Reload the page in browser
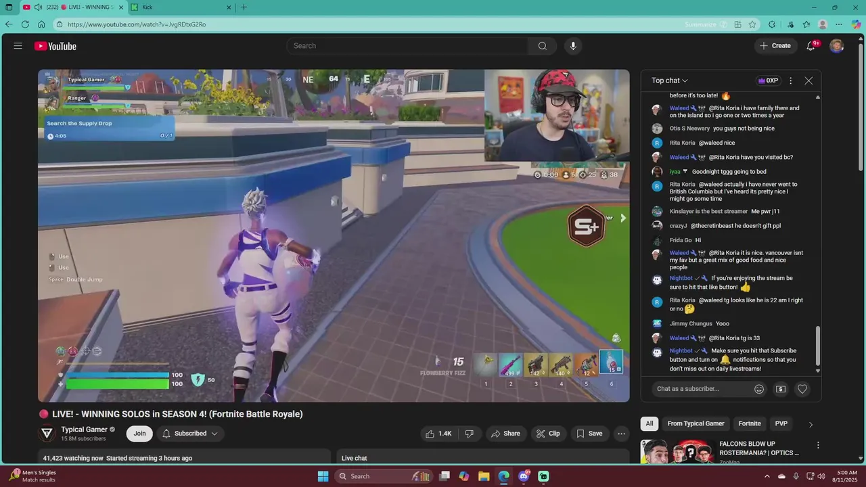This screenshot has height=487, width=866. 25,24
